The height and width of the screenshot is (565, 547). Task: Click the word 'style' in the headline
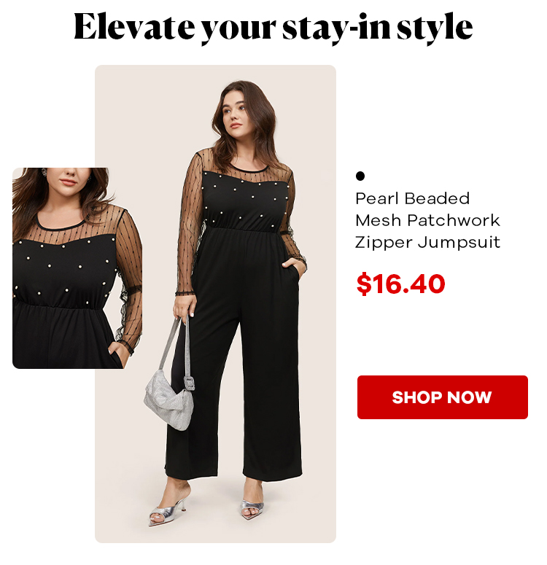click(435, 28)
